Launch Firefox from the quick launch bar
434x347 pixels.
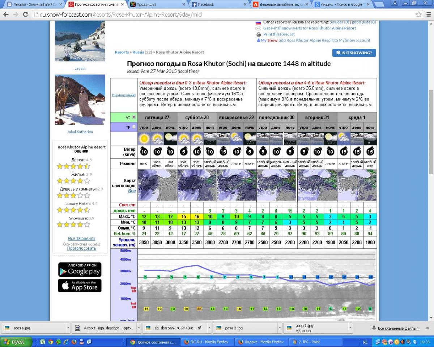pyautogui.click(x=74, y=342)
